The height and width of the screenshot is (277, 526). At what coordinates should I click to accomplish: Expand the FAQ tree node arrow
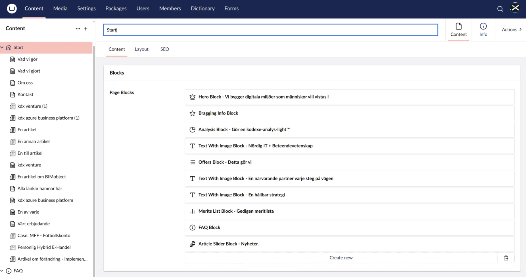click(x=2, y=271)
